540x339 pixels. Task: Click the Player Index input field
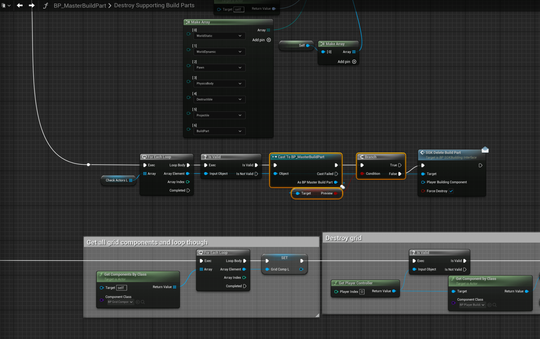[x=362, y=292]
